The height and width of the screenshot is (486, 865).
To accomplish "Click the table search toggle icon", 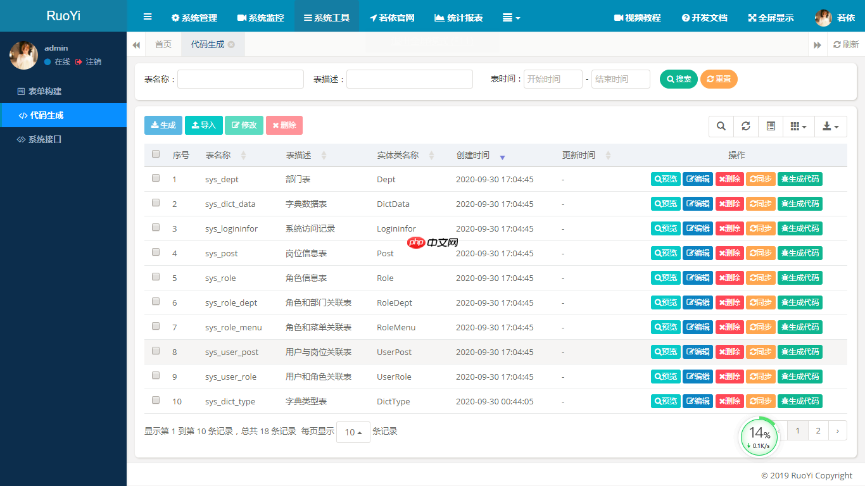I will point(721,126).
